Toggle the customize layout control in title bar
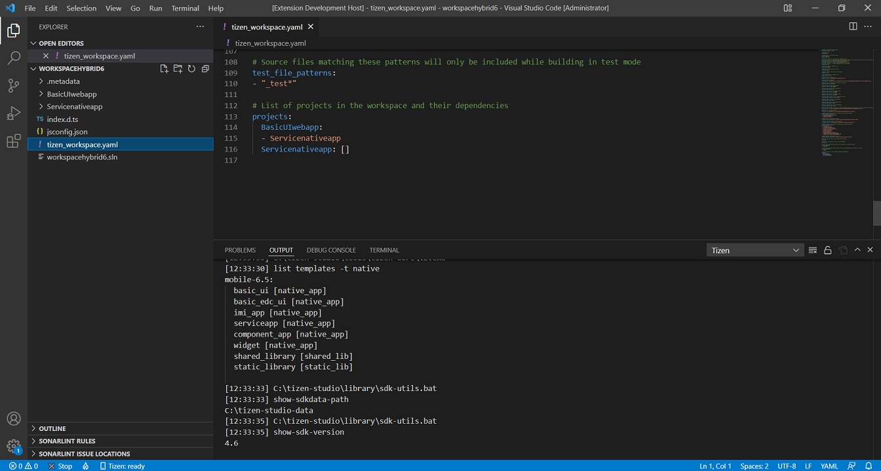This screenshot has width=881, height=471. click(787, 8)
